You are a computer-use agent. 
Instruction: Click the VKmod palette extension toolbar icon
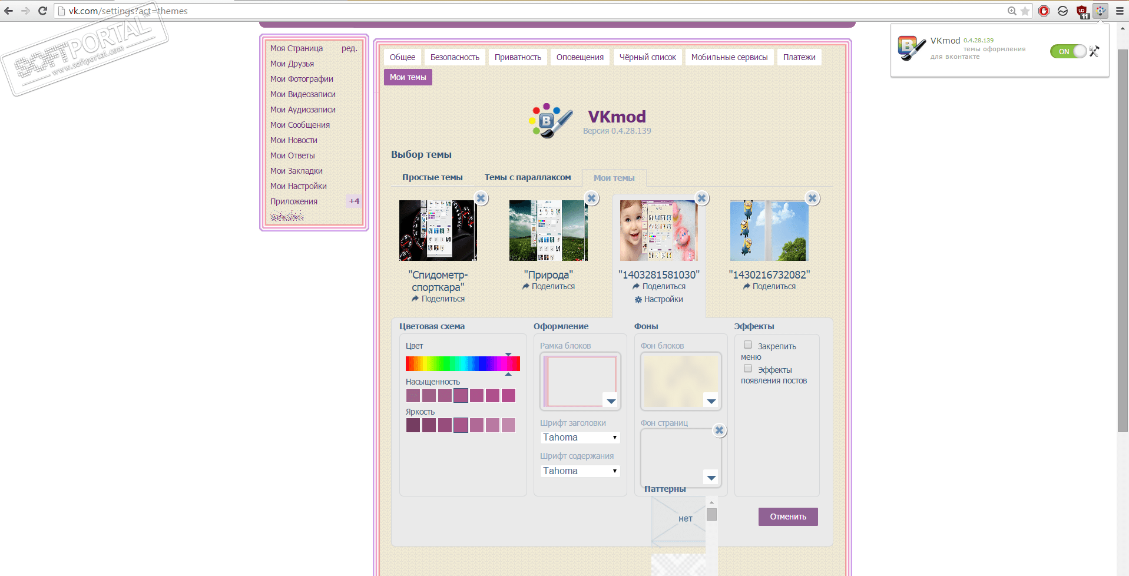click(x=1100, y=11)
